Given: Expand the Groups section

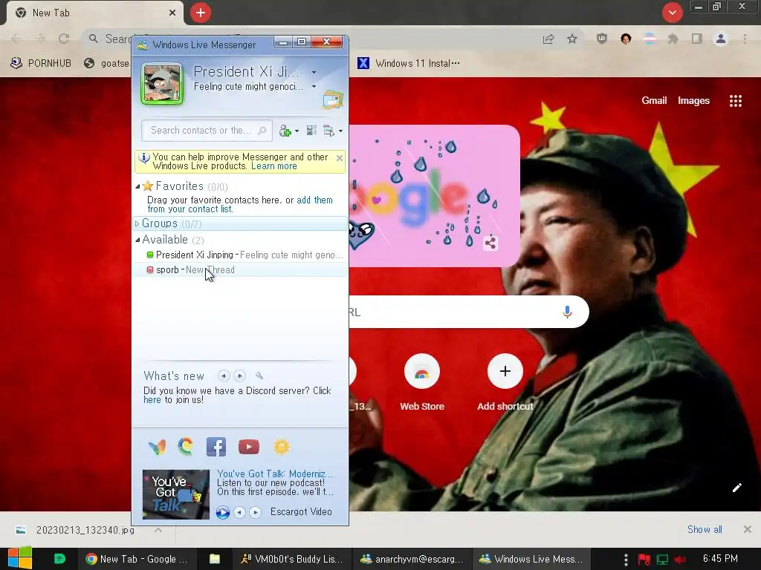Looking at the screenshot, I should [x=137, y=223].
